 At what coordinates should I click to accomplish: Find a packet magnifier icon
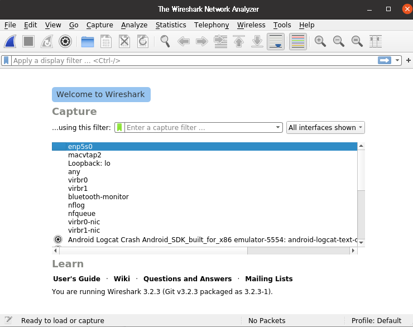(x=165, y=41)
